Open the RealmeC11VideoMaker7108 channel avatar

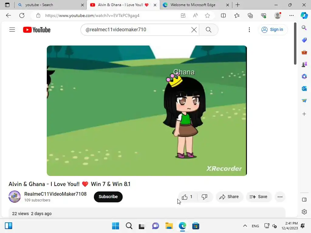coord(15,197)
